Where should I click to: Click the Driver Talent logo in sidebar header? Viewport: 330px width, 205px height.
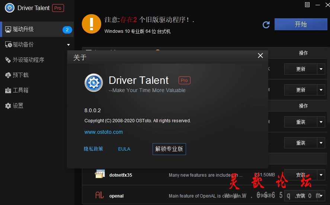tap(10, 8)
